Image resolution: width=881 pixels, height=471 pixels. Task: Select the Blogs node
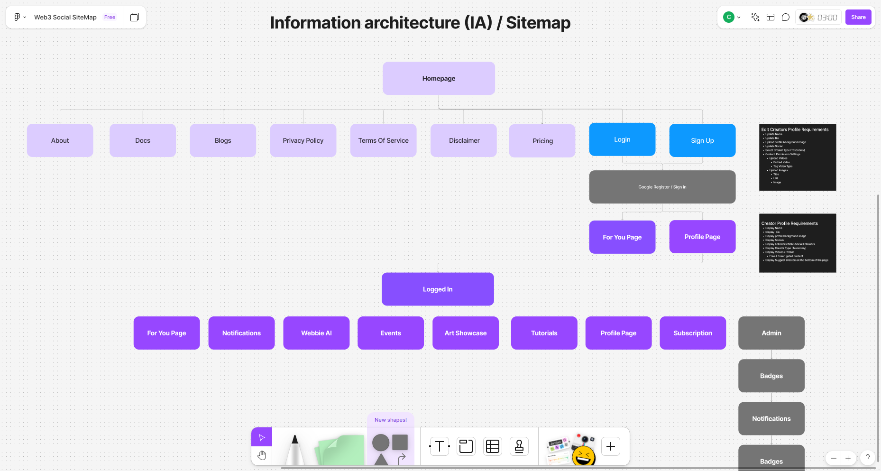pyautogui.click(x=223, y=140)
